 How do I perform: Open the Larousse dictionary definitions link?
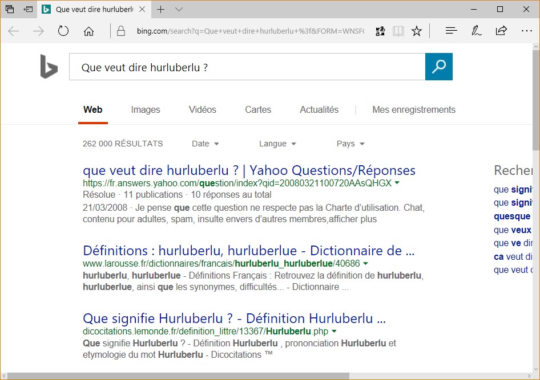(x=248, y=251)
